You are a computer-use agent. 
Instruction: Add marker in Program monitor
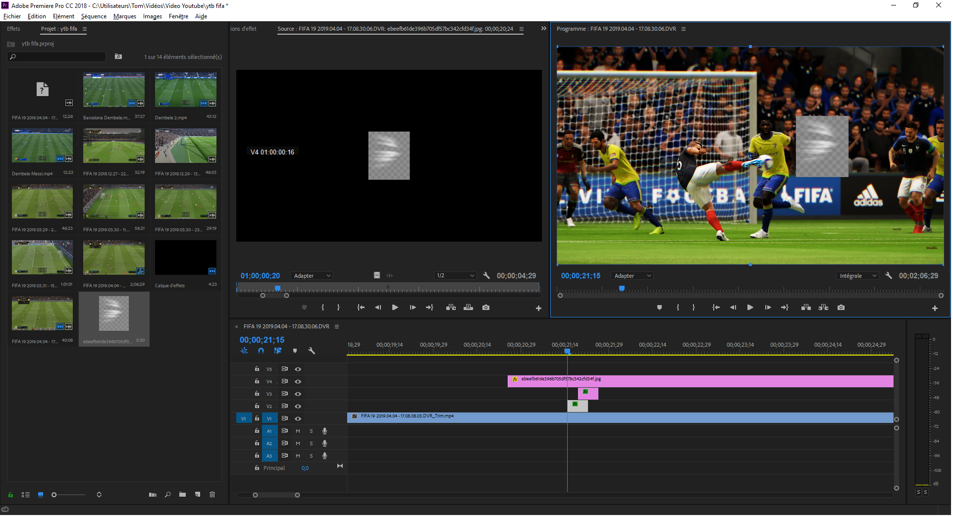(659, 308)
